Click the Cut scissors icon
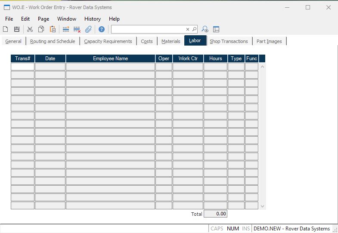Image resolution: width=338 pixels, height=233 pixels. tap(30, 29)
